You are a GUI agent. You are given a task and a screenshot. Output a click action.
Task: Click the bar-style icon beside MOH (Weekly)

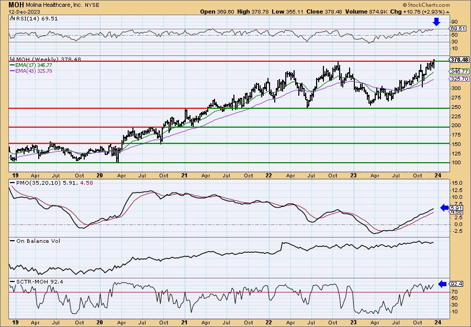point(13,59)
